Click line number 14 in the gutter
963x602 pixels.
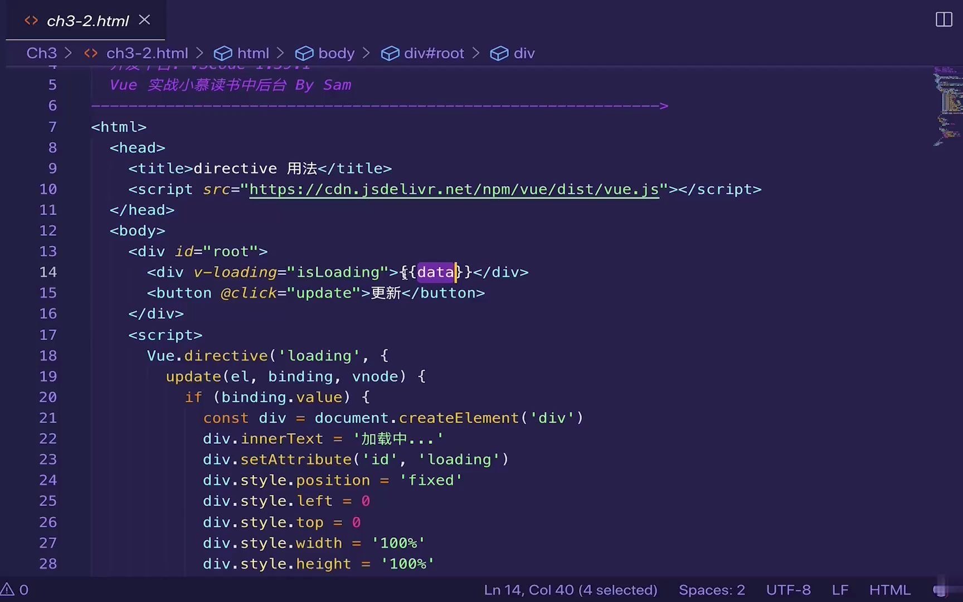(x=48, y=272)
